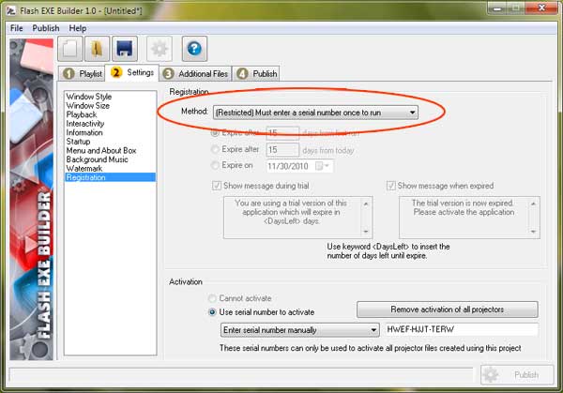Open Help via the blue question mark icon
The image size is (563, 393).
click(194, 49)
